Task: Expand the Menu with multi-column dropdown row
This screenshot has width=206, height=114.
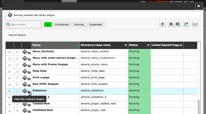Action: [10, 59]
